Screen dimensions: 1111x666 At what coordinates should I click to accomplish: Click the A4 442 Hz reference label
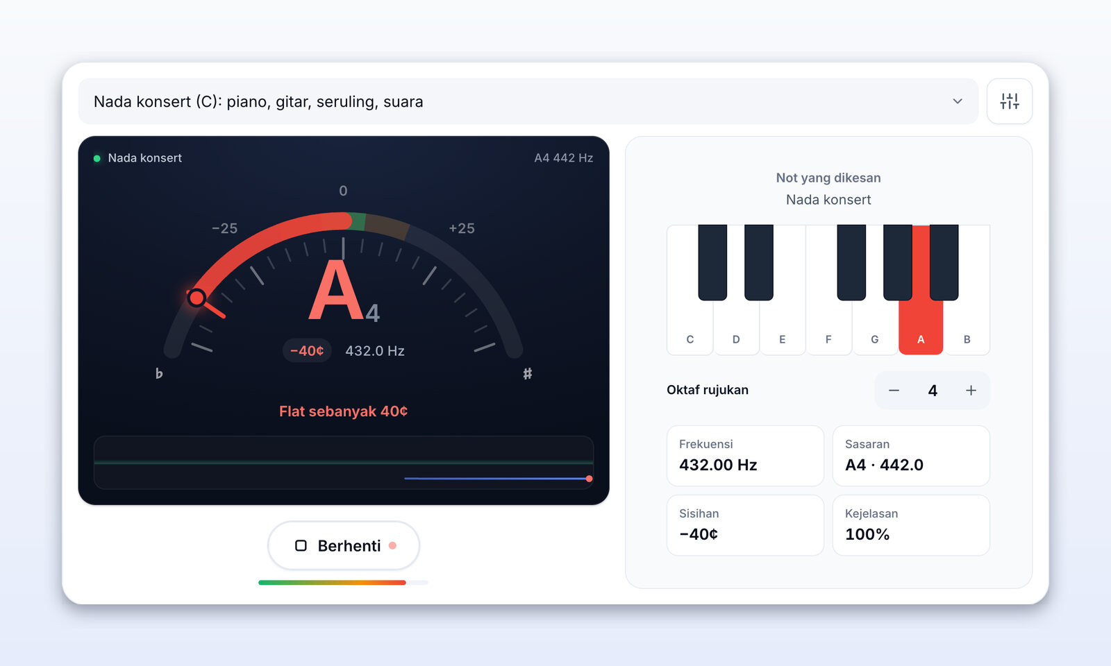564,158
